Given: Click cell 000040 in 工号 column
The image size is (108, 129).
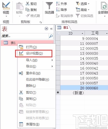Looking at the screenshot, I should (96, 63).
